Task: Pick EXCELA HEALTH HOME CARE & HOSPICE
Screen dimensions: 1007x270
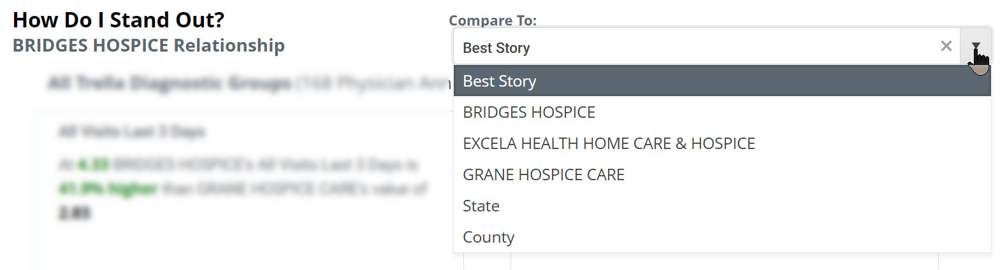Action: point(722,143)
